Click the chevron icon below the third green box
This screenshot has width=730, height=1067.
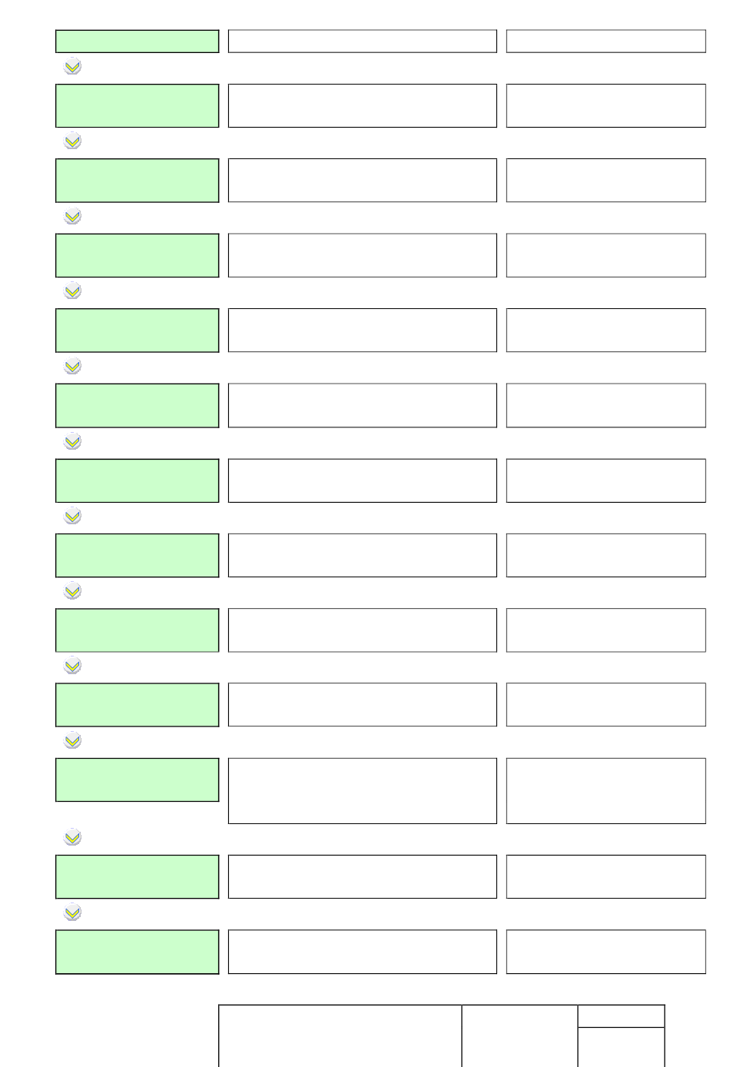coord(72,217)
